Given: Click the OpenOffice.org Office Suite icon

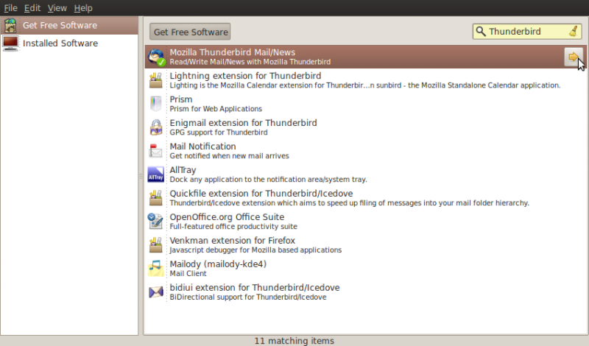Looking at the screenshot, I should tap(155, 222).
